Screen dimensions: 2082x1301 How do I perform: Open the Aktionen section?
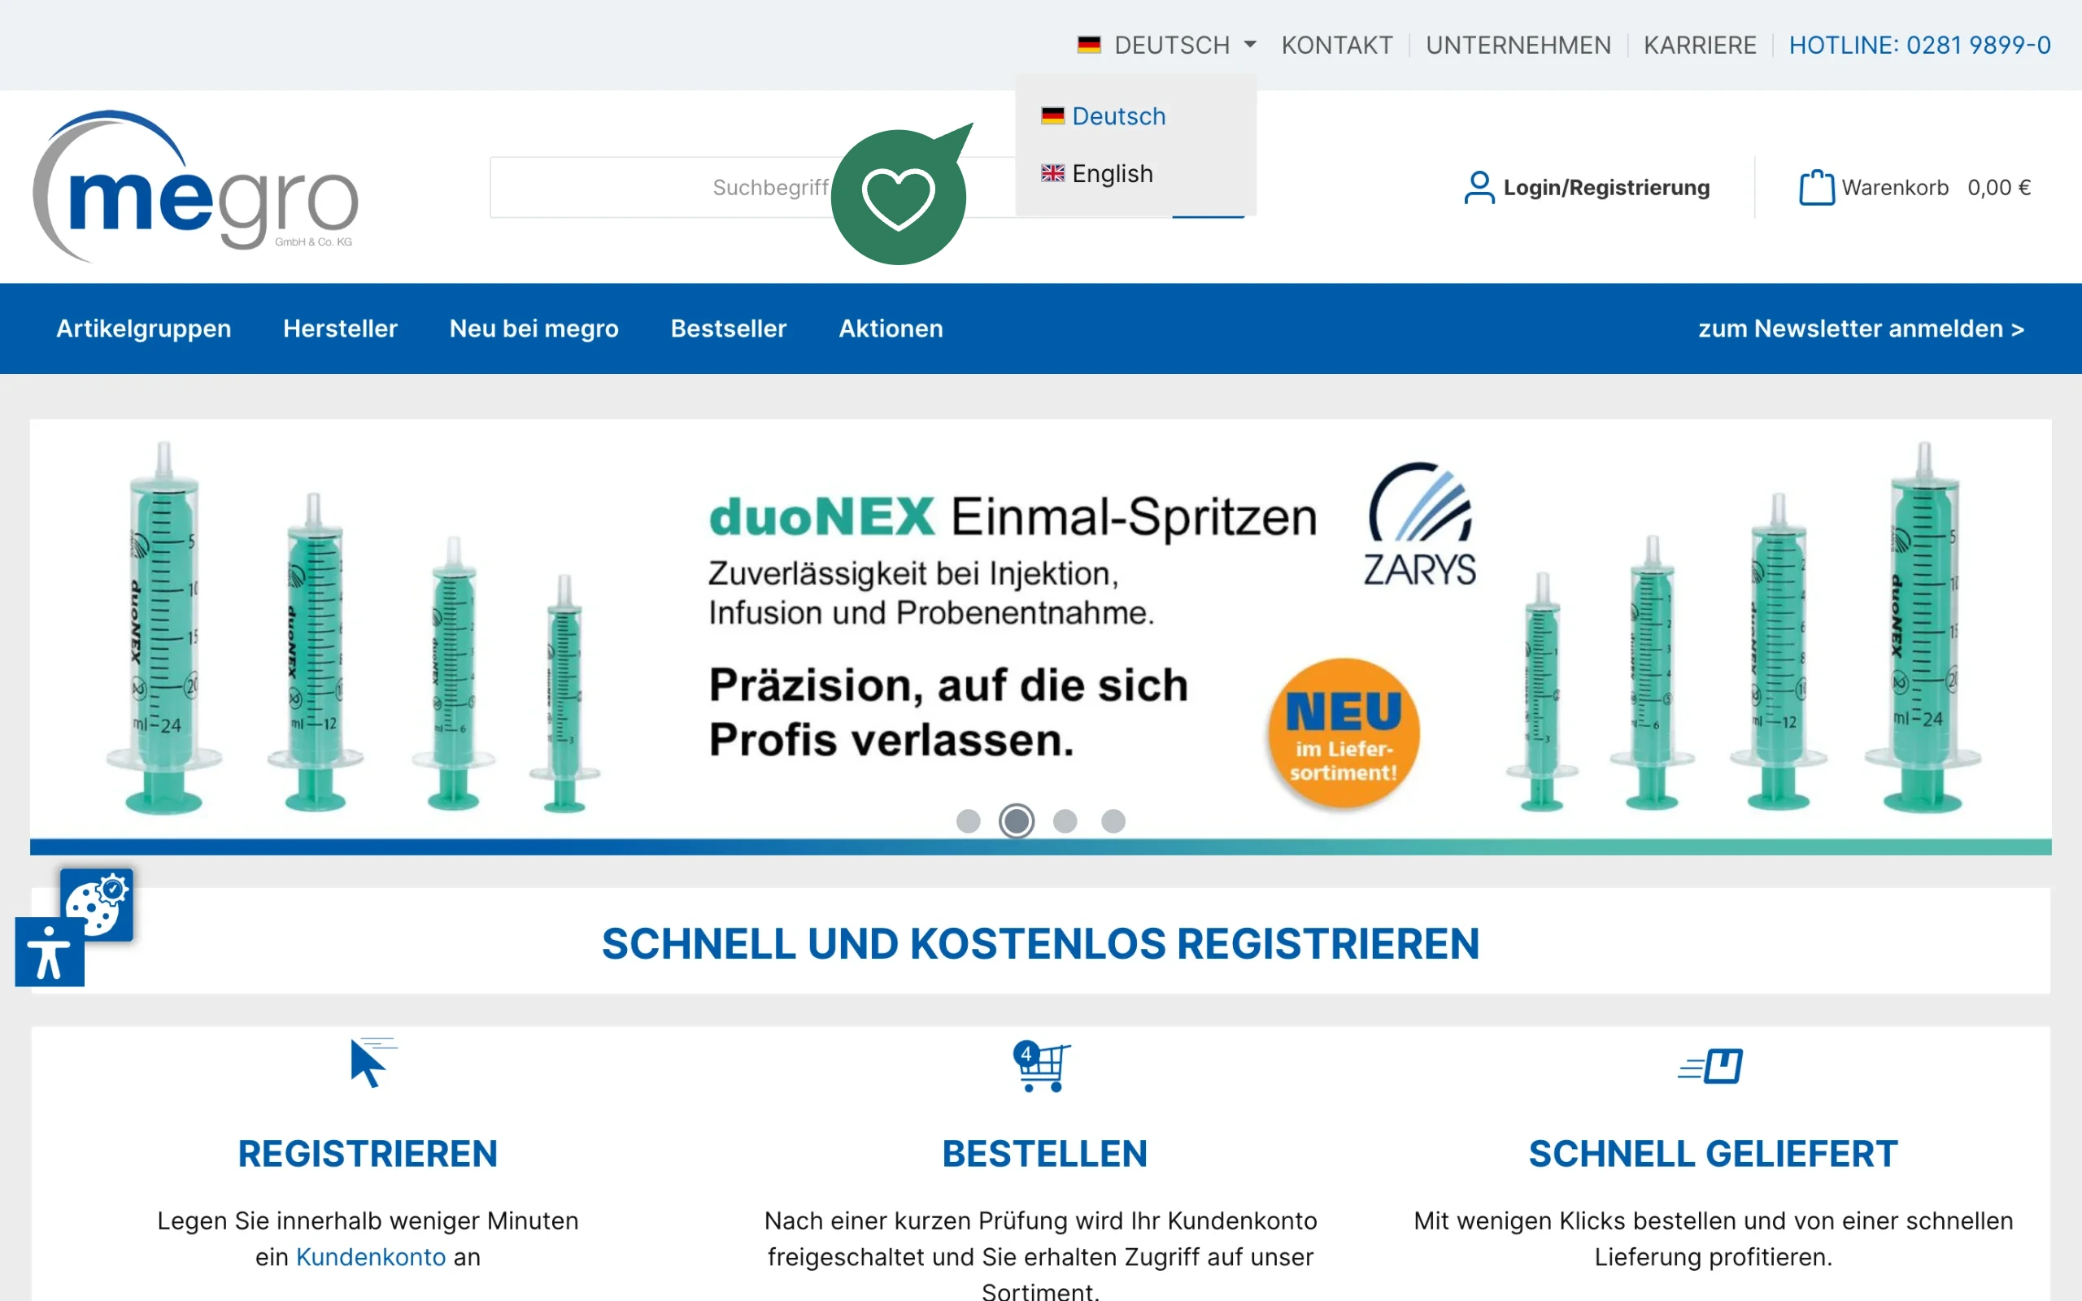click(x=891, y=329)
